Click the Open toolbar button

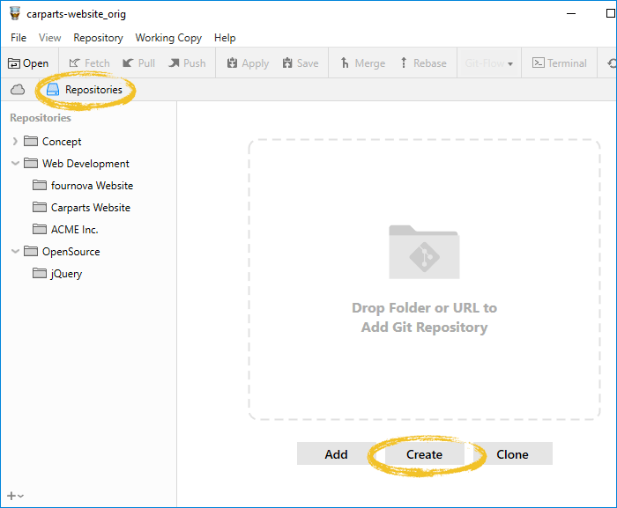tap(28, 63)
